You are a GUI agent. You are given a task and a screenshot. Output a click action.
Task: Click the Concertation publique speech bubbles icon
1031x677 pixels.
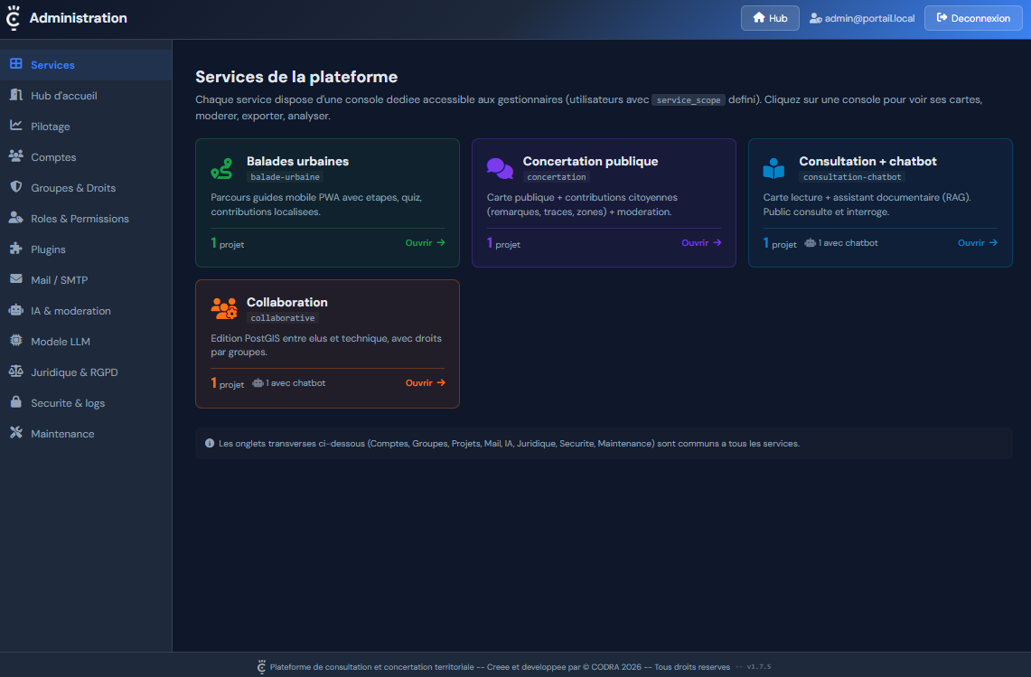tap(499, 168)
